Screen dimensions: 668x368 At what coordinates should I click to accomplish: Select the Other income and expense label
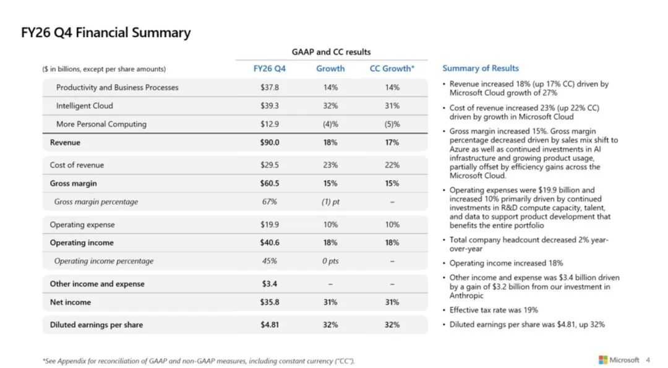[97, 284]
